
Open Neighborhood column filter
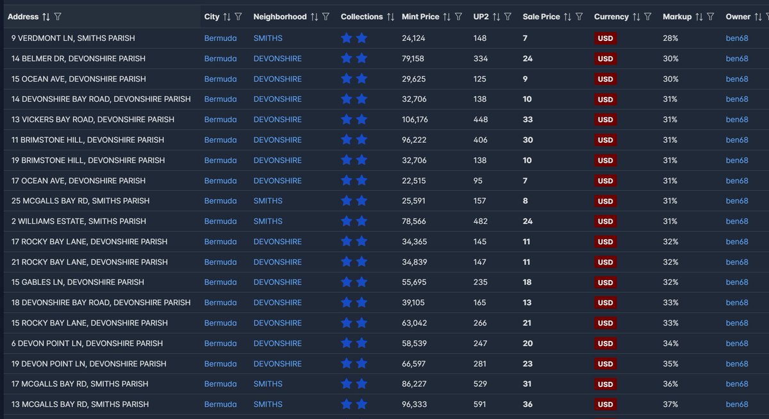pos(326,17)
